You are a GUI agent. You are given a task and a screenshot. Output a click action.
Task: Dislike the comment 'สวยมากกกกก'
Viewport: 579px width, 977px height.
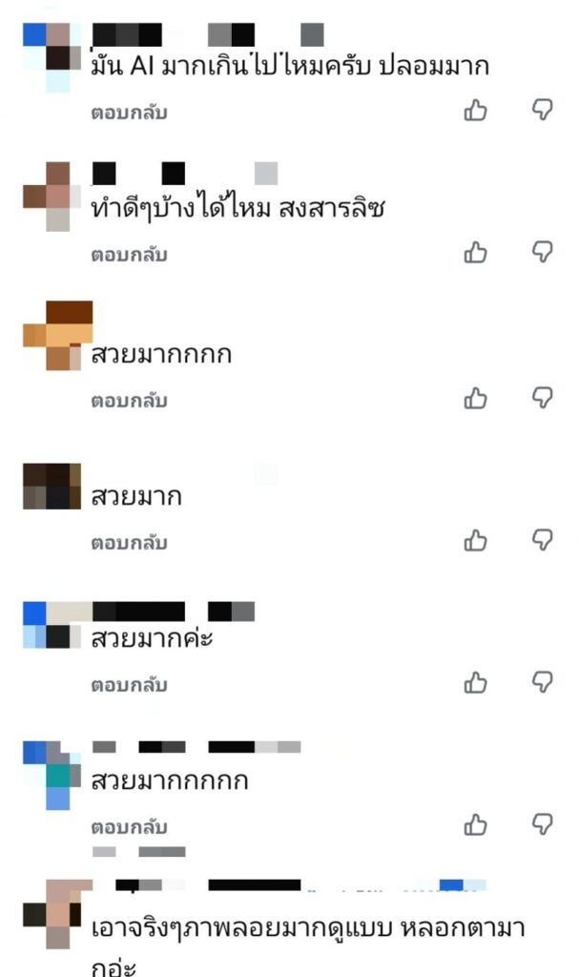pos(542,398)
